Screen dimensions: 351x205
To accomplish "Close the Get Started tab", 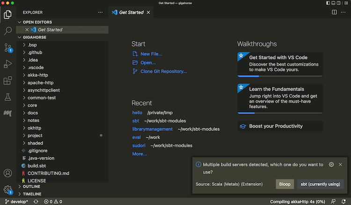I will click(x=148, y=13).
